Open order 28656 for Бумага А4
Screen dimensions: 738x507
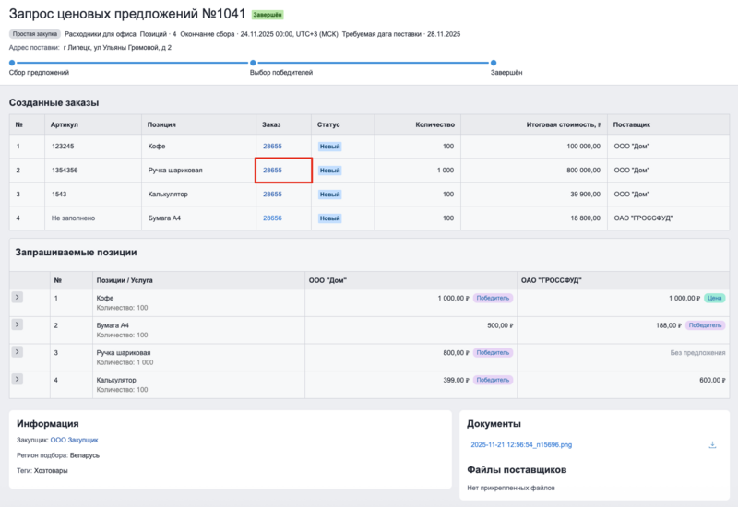click(272, 218)
